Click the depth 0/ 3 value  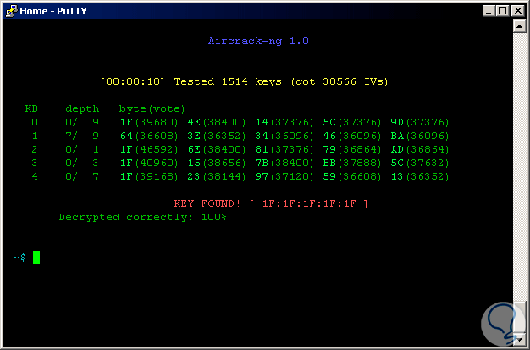pos(82,163)
